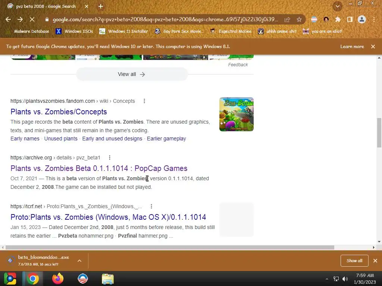
Task: Click the avatar extension icon in toolbar
Action: coord(326,19)
